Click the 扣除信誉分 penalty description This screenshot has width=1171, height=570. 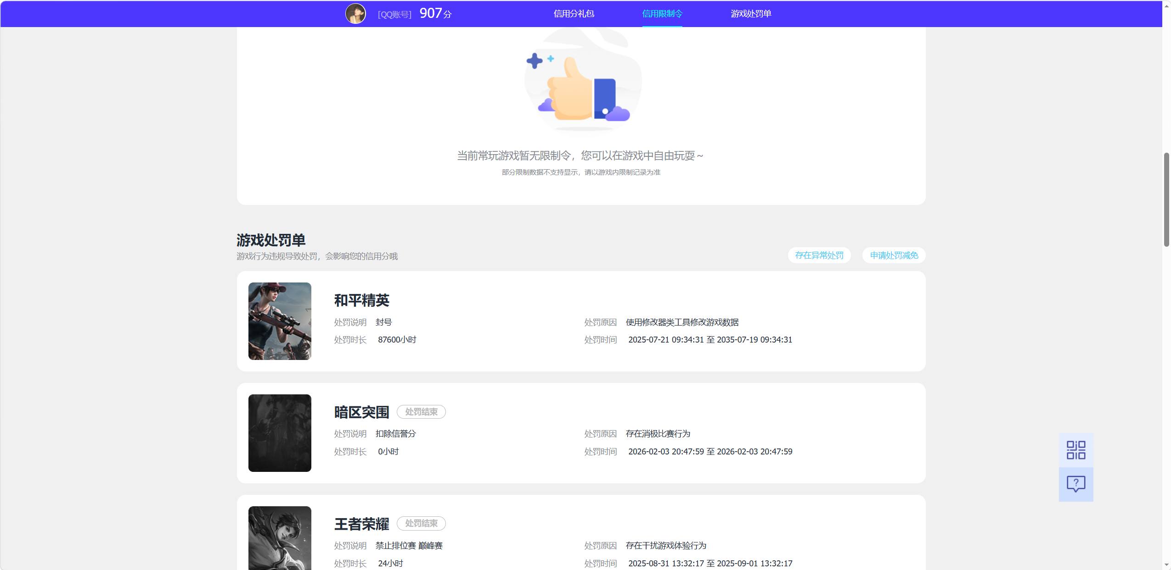pos(395,434)
